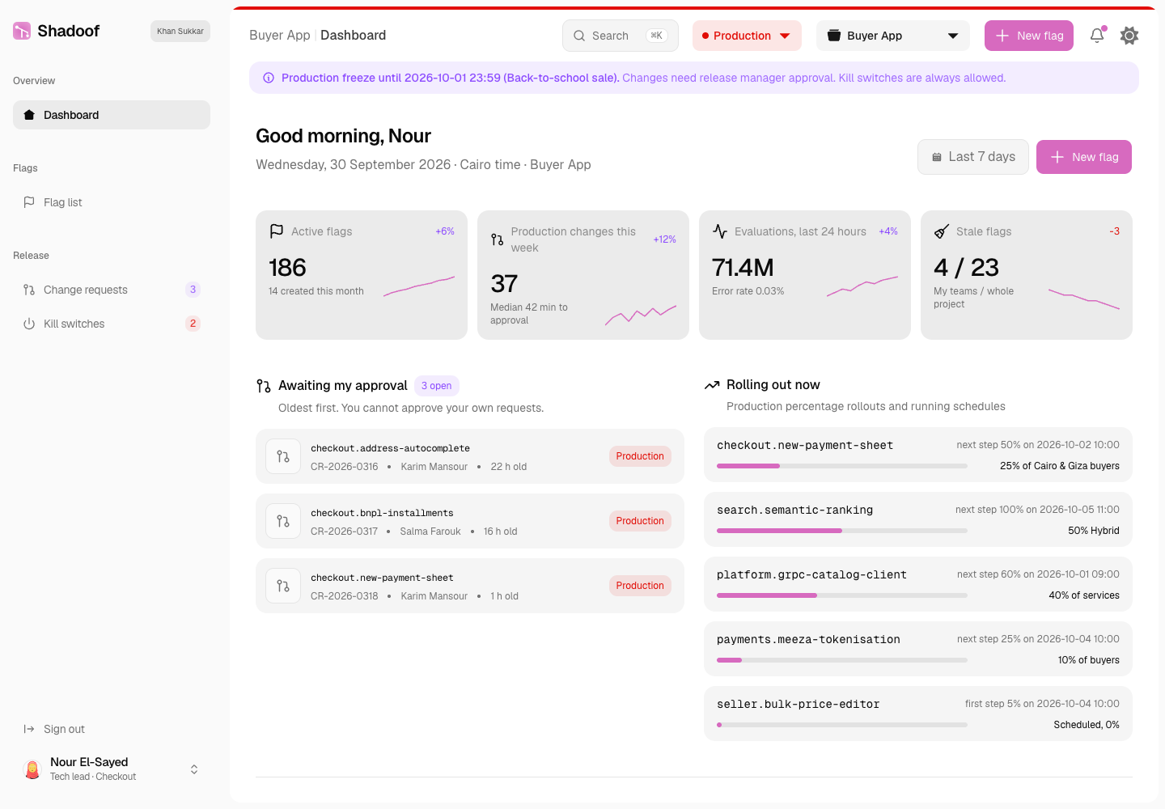The image size is (1165, 809).
Task: Click the Khan Sukkar workspace badge
Action: [180, 31]
